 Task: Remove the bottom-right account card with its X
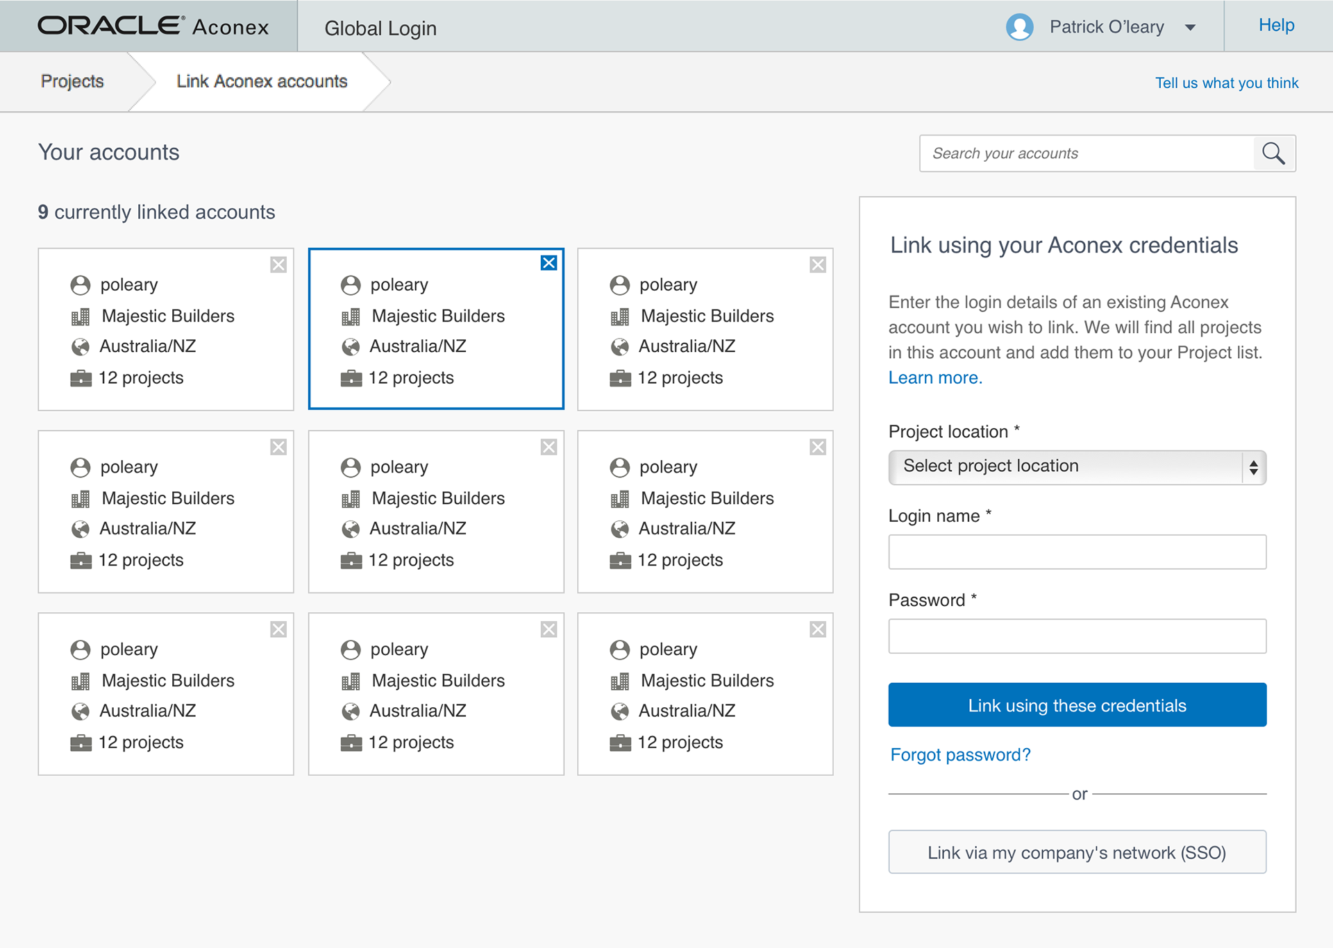pos(817,629)
